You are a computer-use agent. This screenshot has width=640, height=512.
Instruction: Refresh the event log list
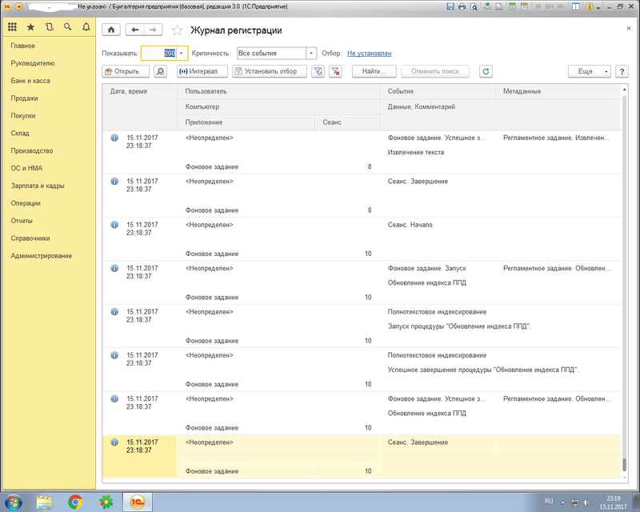486,71
